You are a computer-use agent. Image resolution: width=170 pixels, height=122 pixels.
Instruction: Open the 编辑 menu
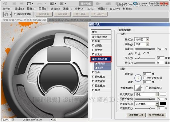(19, 9)
